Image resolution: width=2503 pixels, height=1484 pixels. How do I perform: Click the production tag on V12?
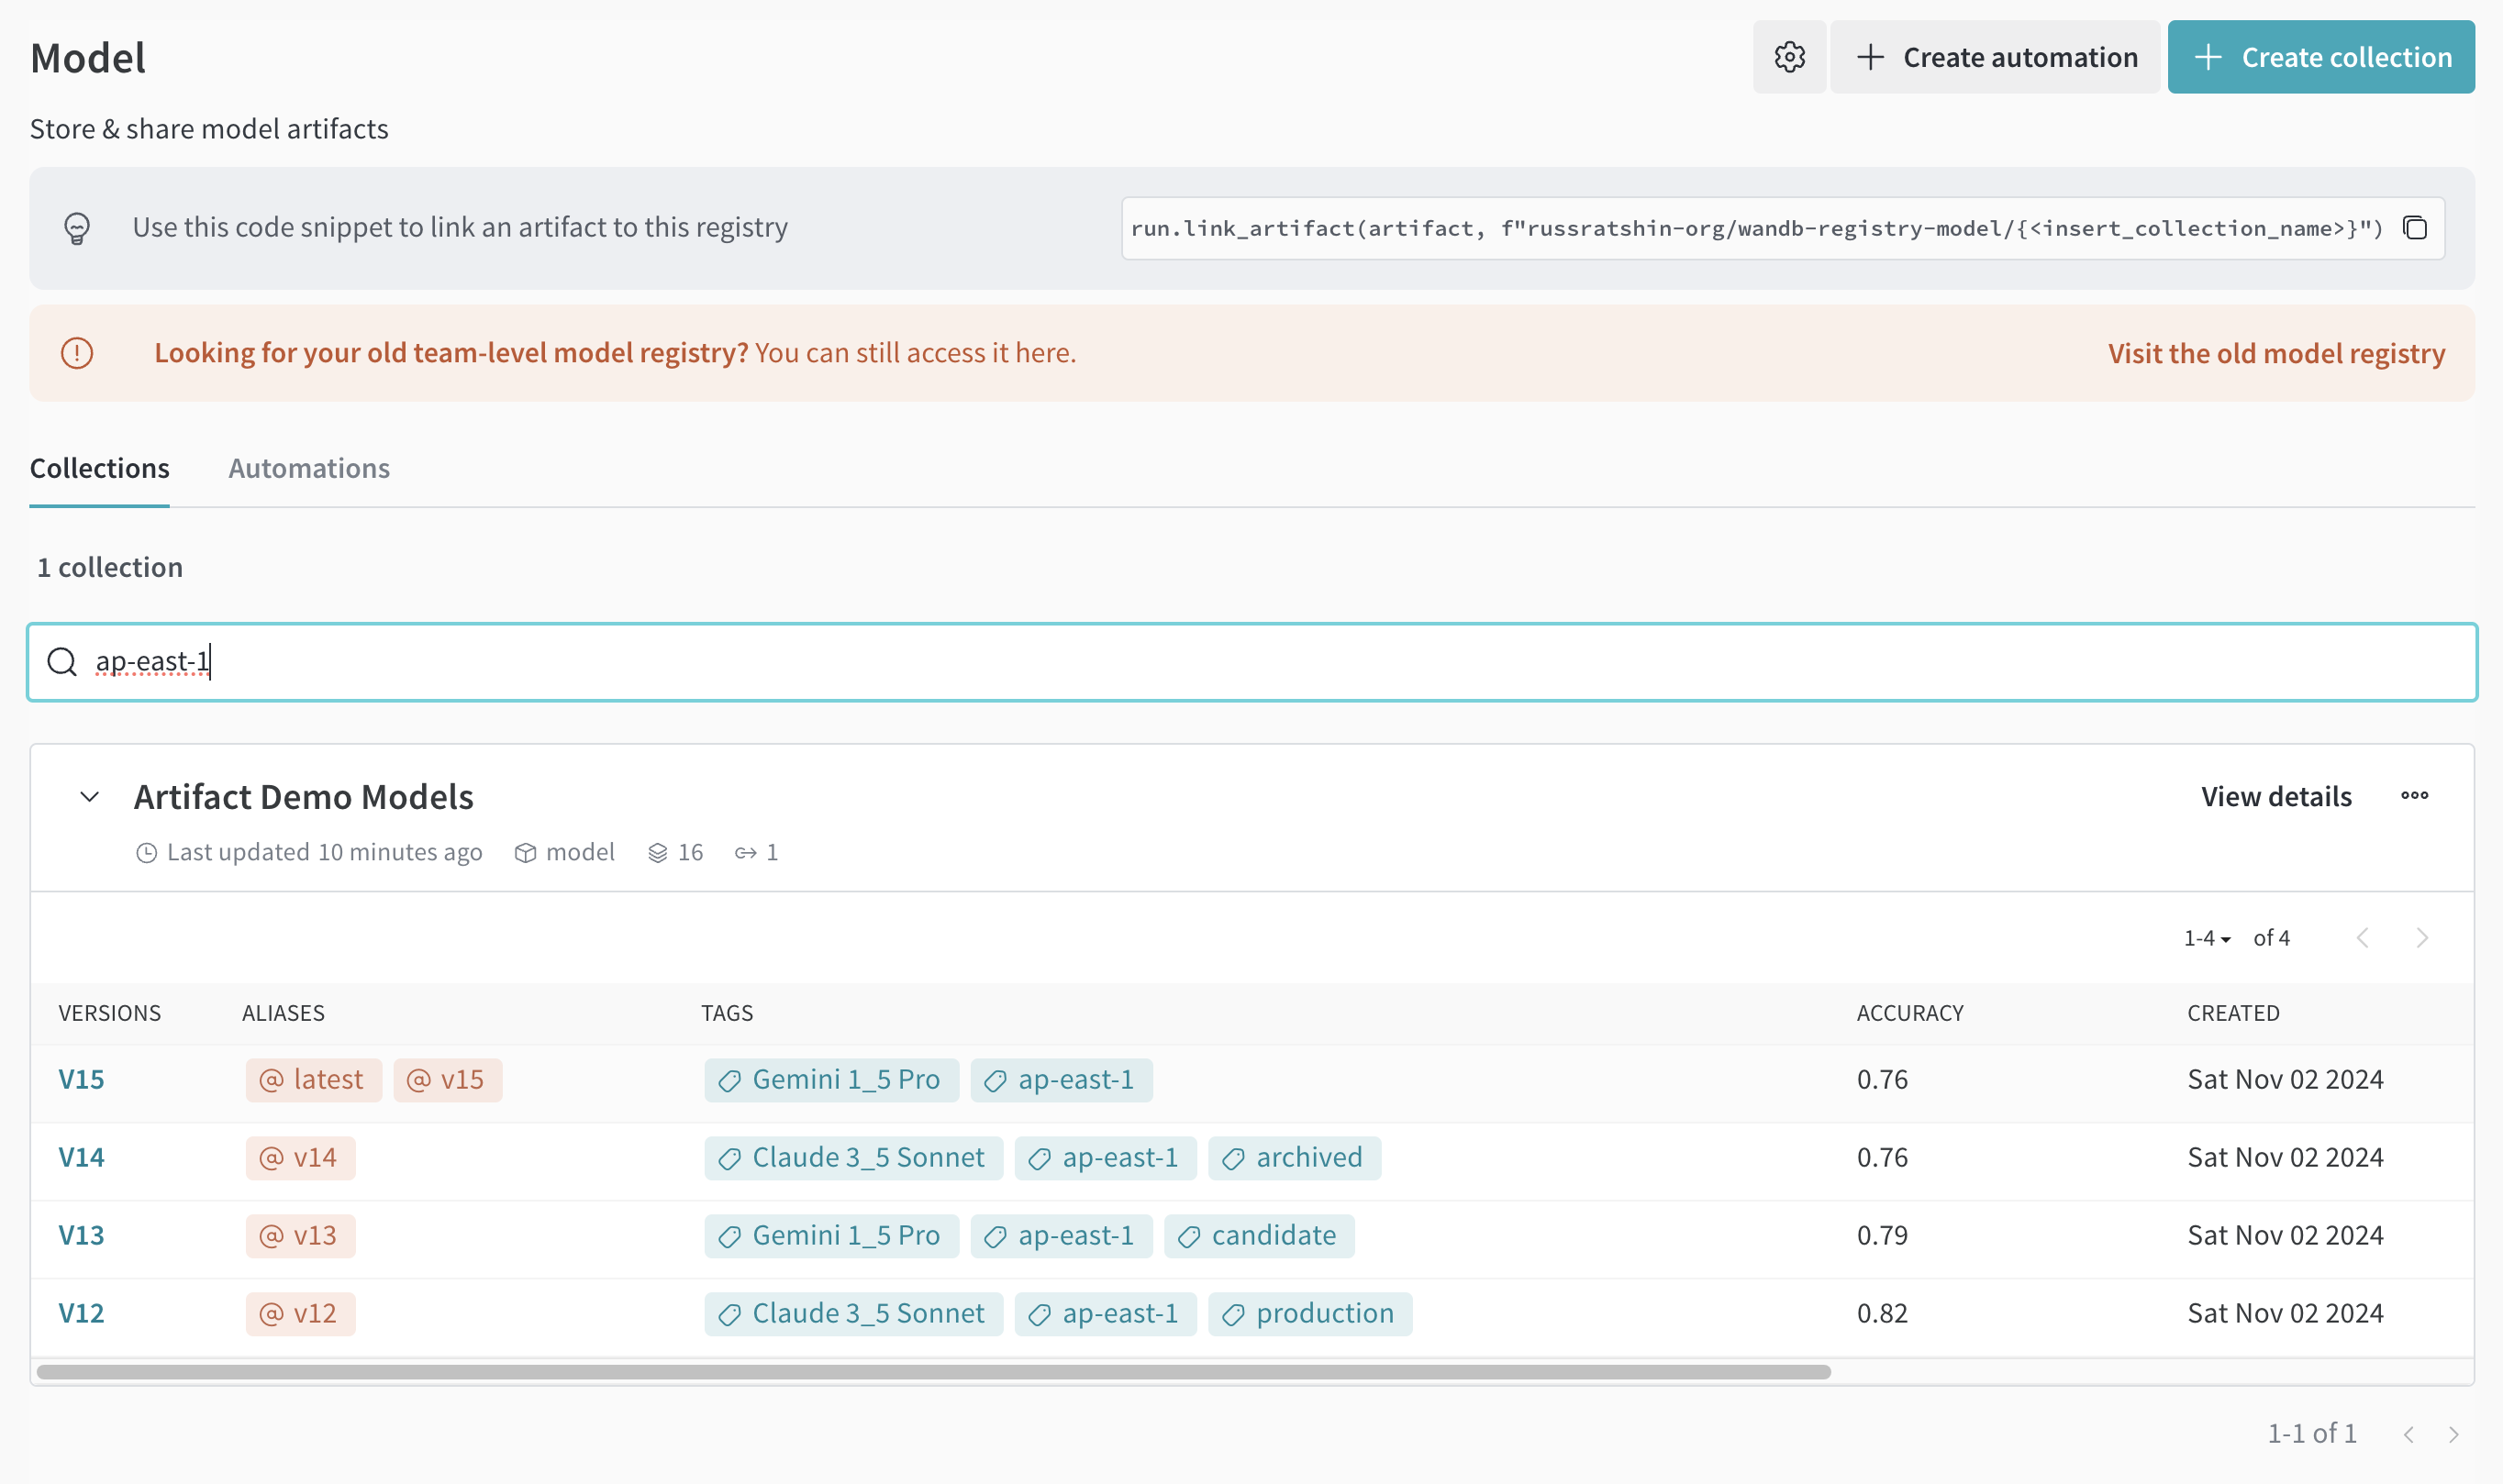(1310, 1314)
